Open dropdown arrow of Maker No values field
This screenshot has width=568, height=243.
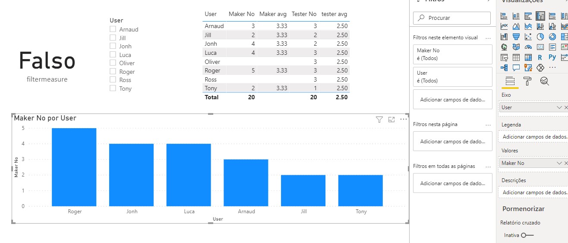coord(559,163)
